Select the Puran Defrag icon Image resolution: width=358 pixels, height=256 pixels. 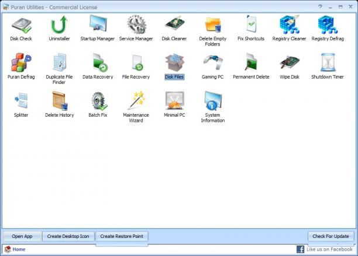coord(21,62)
